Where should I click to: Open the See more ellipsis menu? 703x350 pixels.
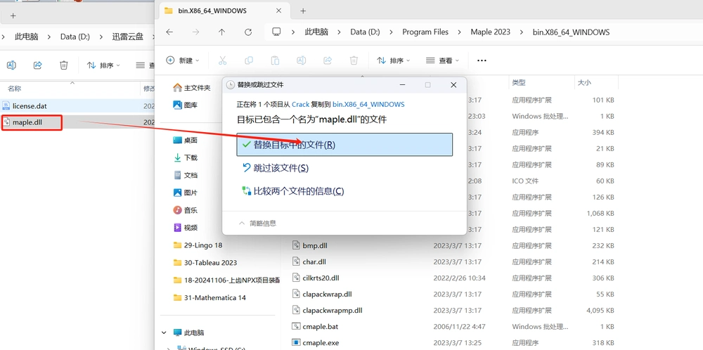(x=482, y=60)
